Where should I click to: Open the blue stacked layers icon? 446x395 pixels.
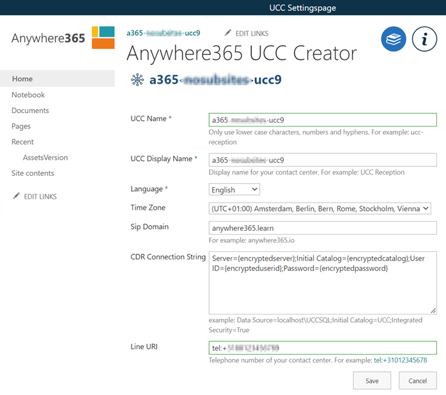pyautogui.click(x=394, y=39)
